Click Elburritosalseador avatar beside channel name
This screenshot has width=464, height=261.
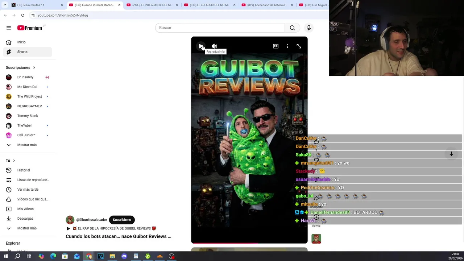point(70,220)
